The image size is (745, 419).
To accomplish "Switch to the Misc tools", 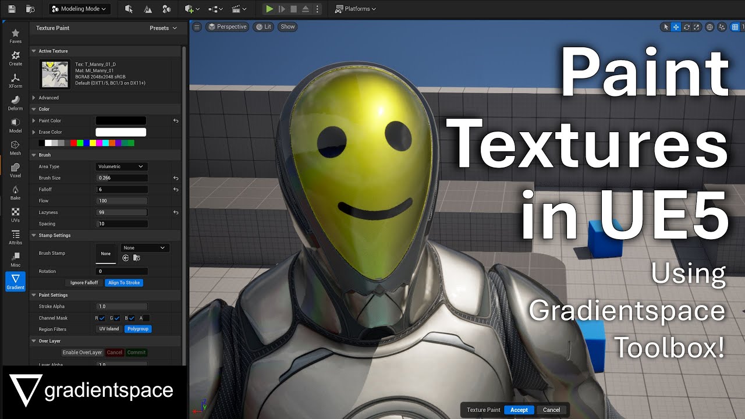I will tap(16, 260).
